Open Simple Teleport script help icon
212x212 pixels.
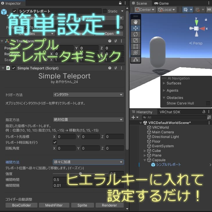[x=110, y=68]
